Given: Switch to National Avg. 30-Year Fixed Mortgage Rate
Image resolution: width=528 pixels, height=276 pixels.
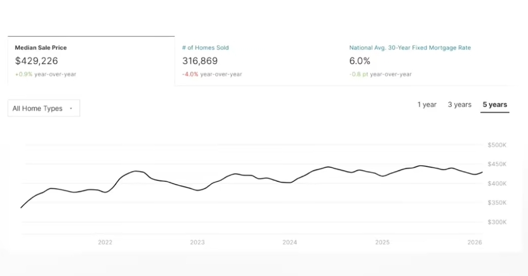Looking at the screenshot, I should 410,48.
